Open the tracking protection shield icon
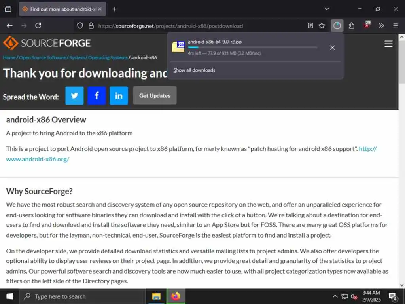The width and height of the screenshot is (405, 304). click(80, 26)
